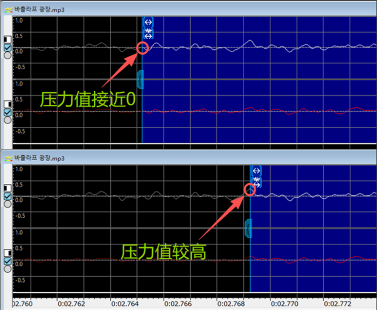Click the 0:02.764 time ruler label

pyautogui.click(x=125, y=304)
